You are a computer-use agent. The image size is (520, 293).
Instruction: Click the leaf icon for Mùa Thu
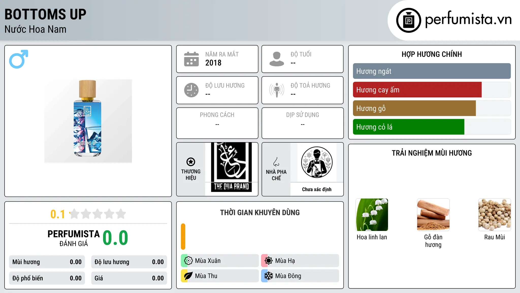point(188,276)
